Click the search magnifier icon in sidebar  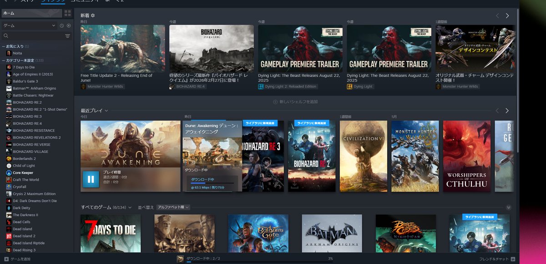pos(6,36)
